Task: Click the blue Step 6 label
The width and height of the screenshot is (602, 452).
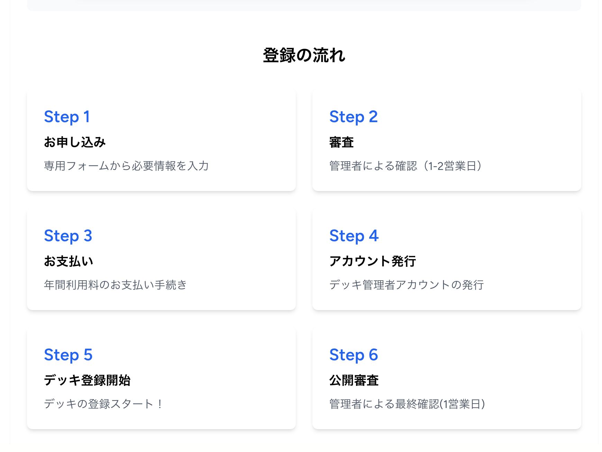Action: click(354, 355)
